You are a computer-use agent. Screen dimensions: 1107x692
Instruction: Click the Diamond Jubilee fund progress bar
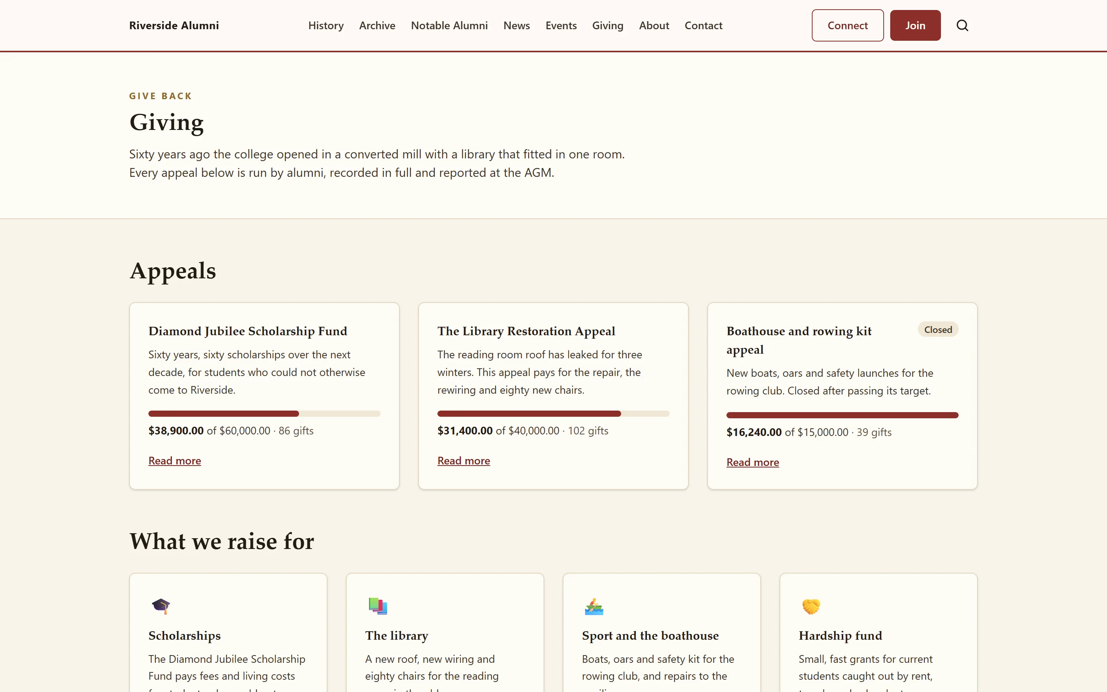pos(264,414)
